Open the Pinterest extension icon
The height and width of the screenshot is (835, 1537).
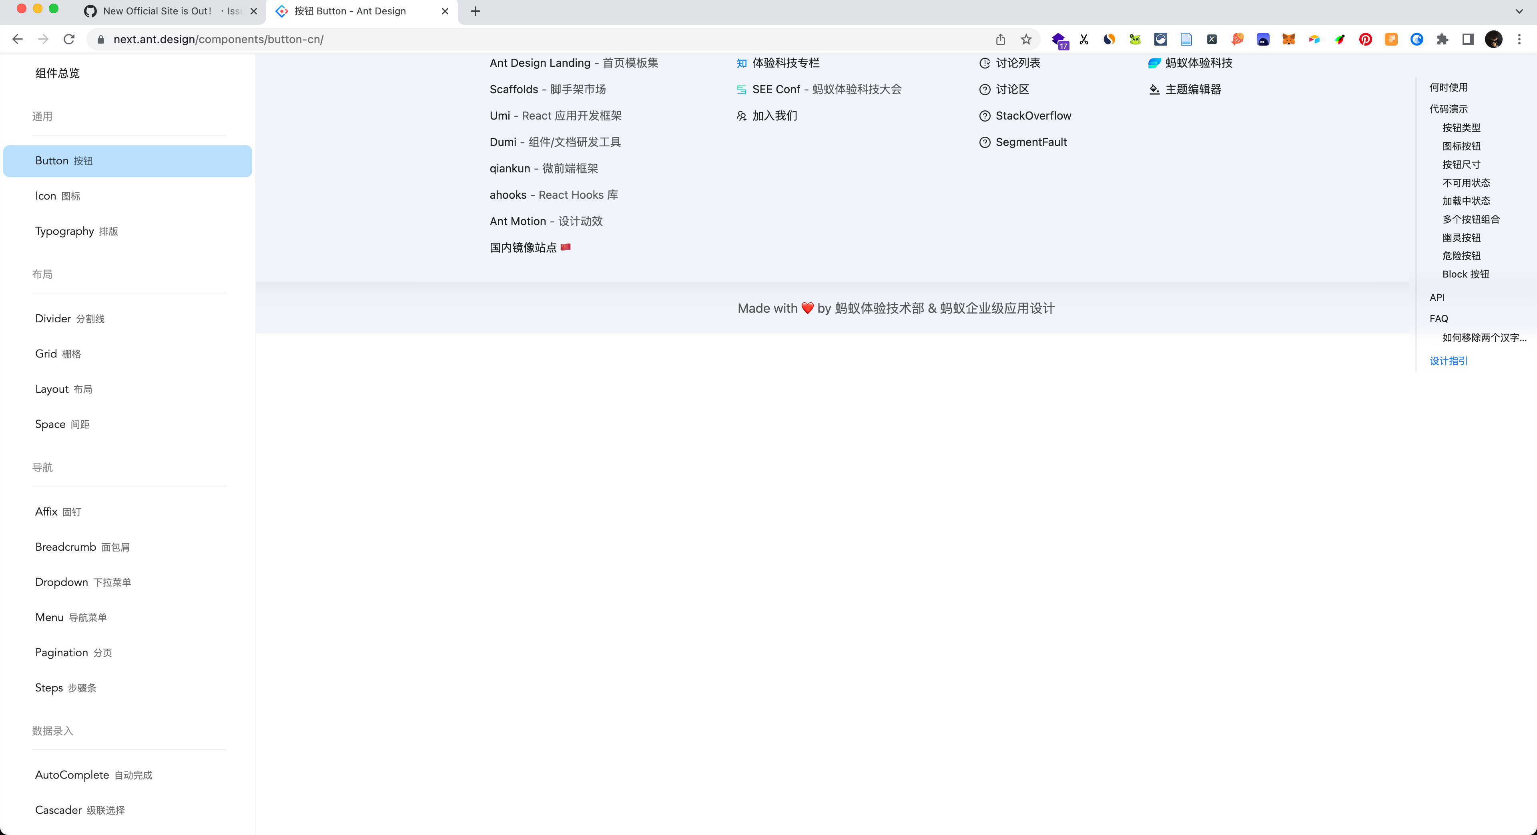pyautogui.click(x=1365, y=39)
